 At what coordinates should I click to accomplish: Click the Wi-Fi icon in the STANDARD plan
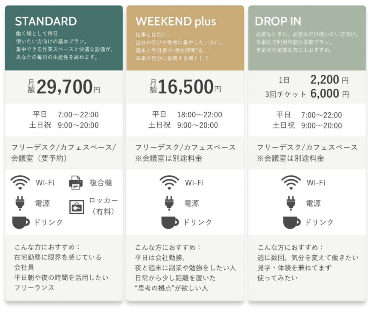(20, 182)
